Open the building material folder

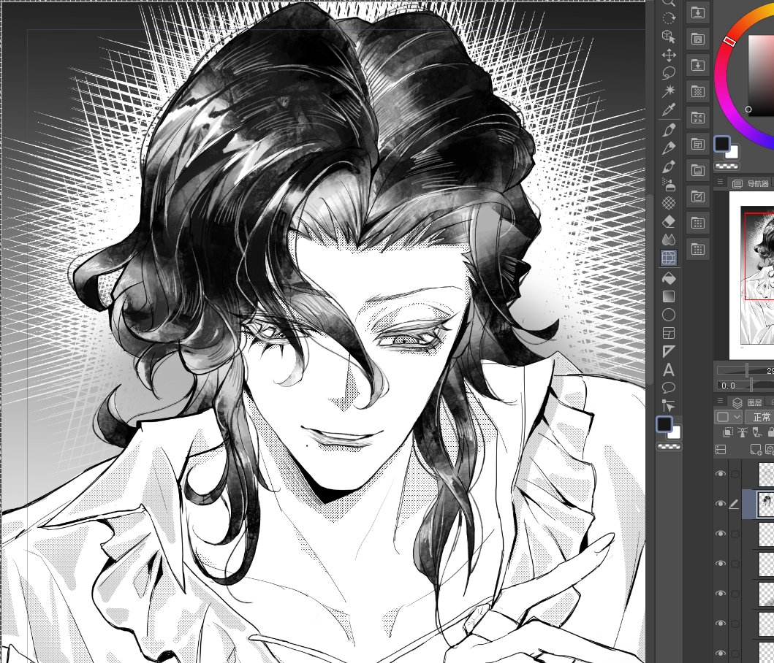[697, 39]
